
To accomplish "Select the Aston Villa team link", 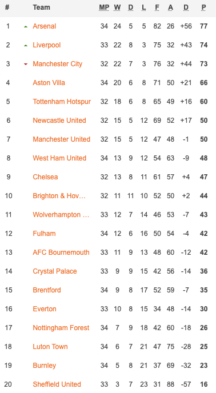I will pos(49,83).
